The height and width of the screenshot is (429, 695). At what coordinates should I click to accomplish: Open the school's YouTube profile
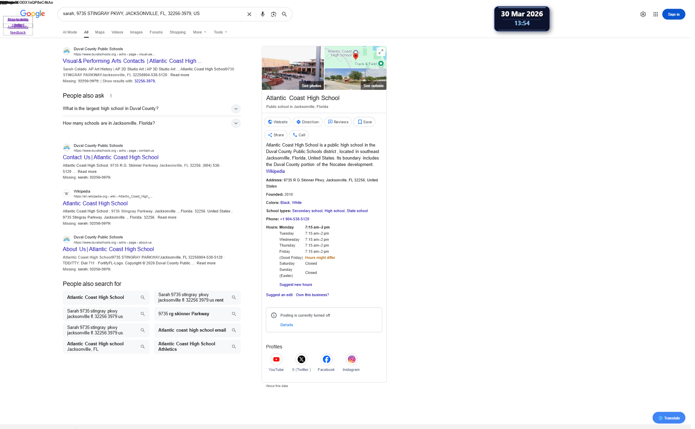click(276, 359)
